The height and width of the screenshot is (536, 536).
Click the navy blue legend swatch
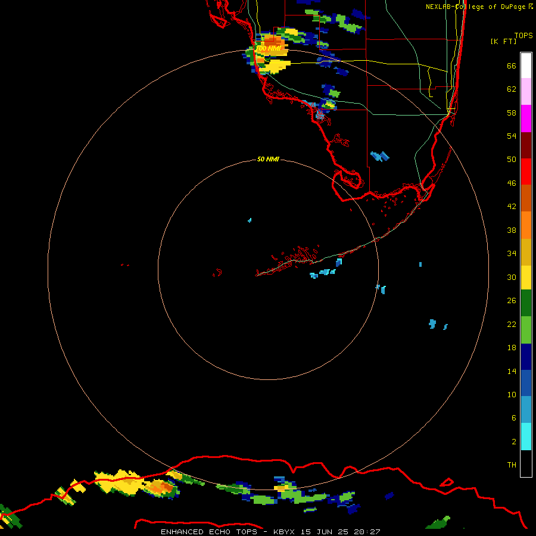click(526, 357)
